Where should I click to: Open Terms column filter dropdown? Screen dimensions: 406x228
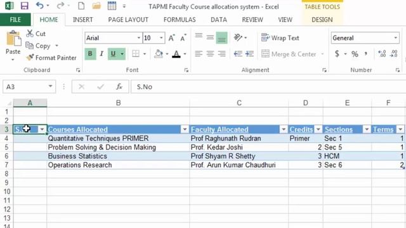point(400,129)
